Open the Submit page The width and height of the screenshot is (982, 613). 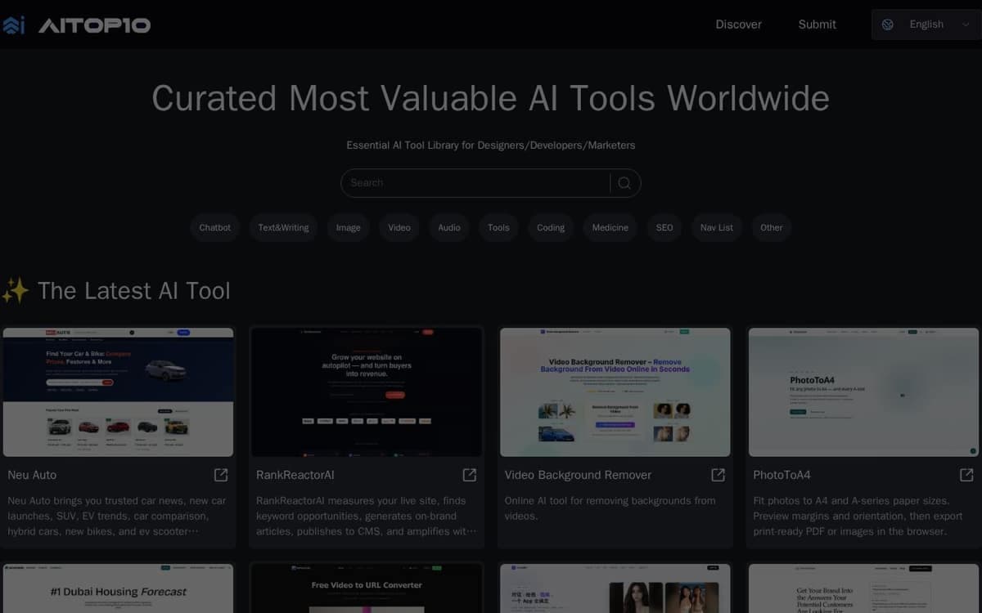pyautogui.click(x=817, y=25)
